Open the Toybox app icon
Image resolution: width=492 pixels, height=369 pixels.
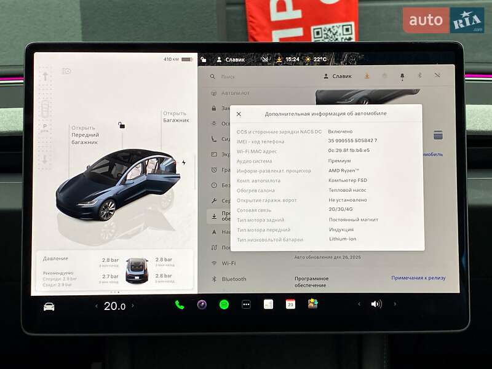coord(313,304)
